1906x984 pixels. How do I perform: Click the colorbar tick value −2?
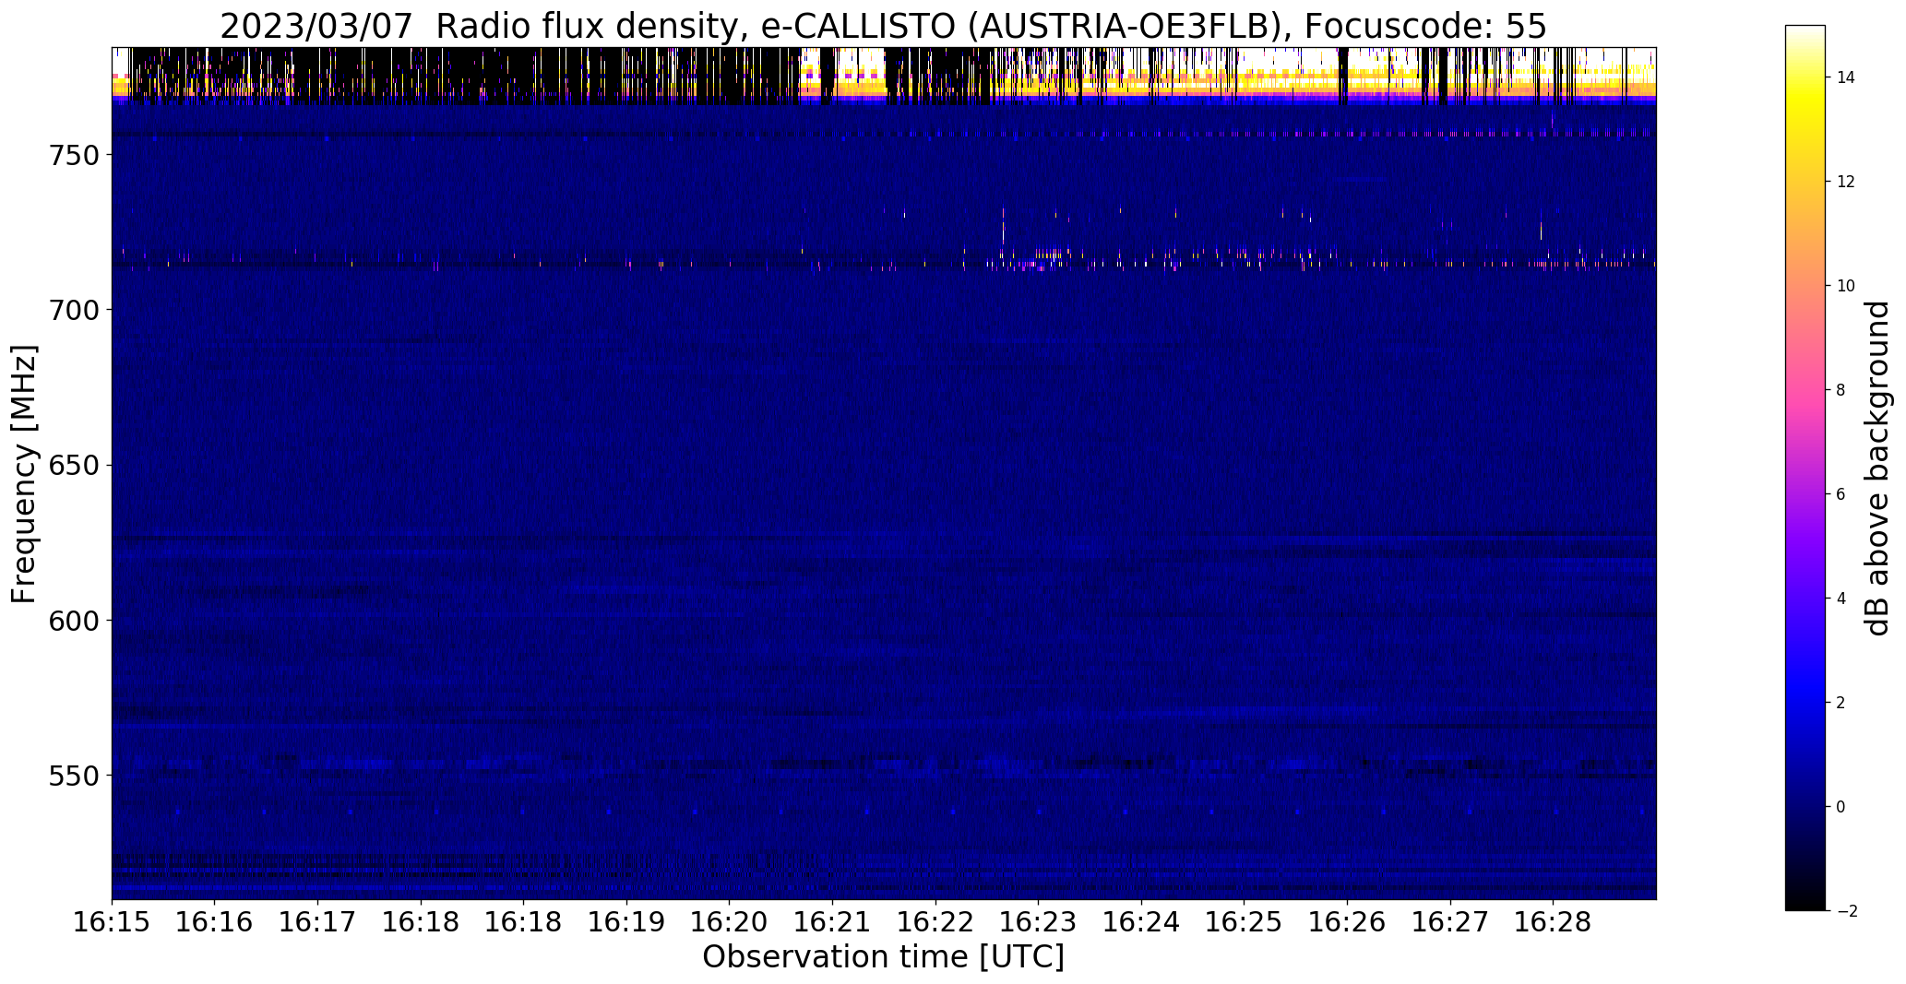(1846, 911)
